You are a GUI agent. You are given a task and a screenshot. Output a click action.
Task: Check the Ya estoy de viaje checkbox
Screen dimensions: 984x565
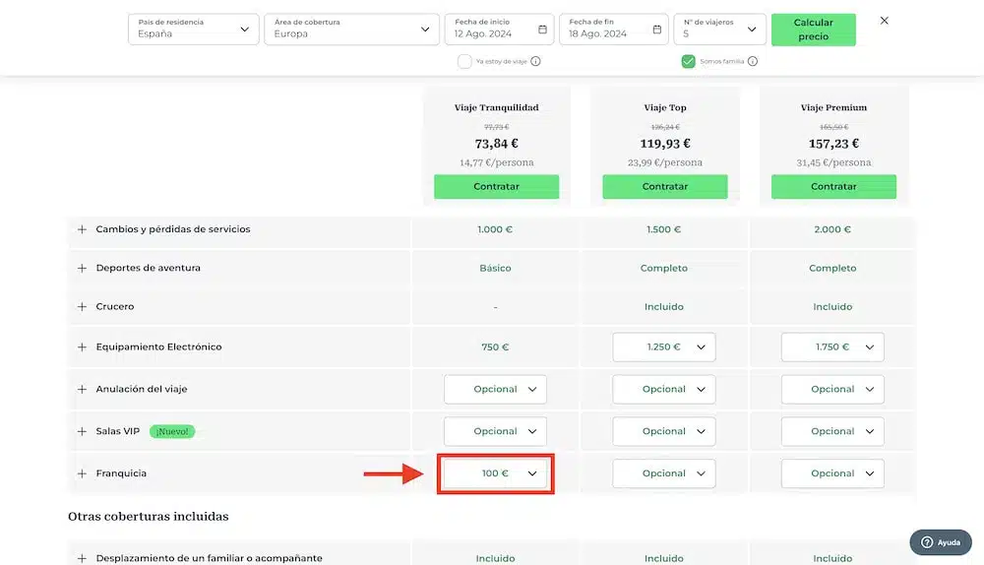[x=464, y=62]
